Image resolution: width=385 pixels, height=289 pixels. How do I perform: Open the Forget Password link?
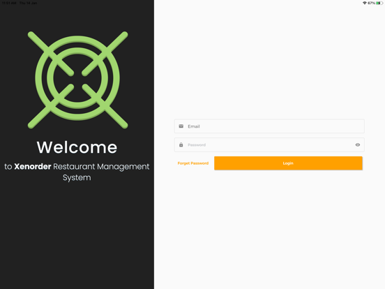tap(193, 163)
